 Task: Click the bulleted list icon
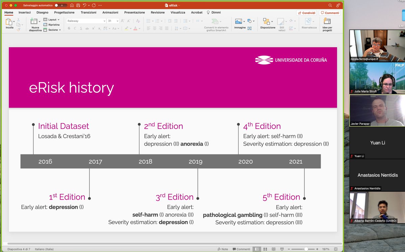pyautogui.click(x=148, y=21)
